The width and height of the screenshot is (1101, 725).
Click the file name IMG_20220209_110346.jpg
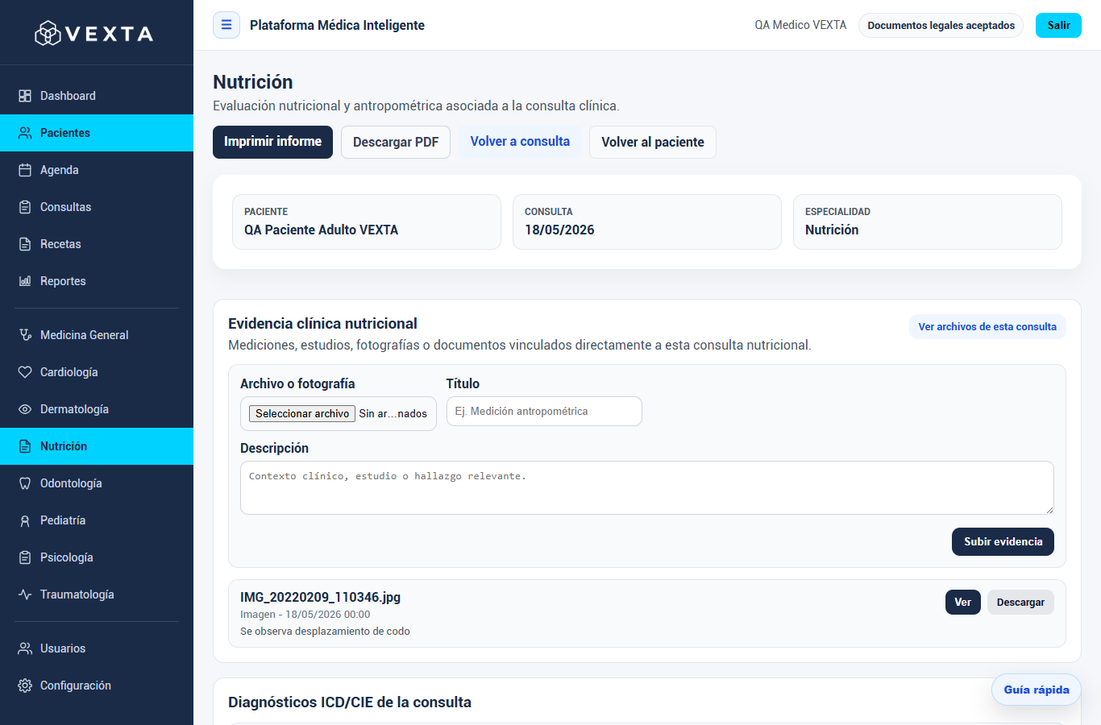[x=320, y=597]
